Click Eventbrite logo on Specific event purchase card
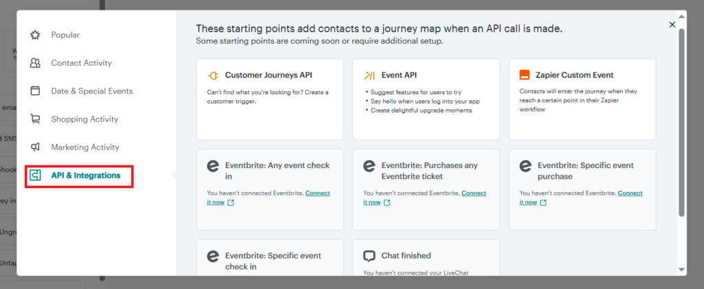This screenshot has height=289, width=704. pyautogui.click(x=525, y=166)
